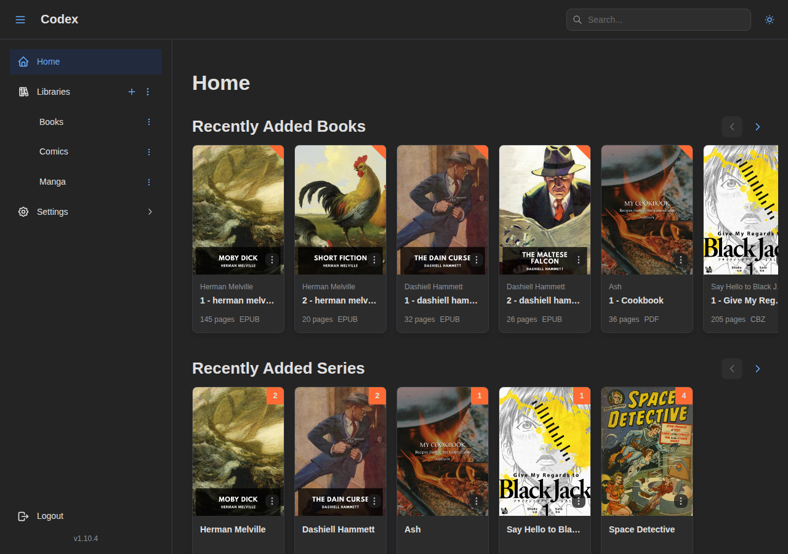
Task: Open the Space Detective series options menu
Action: pos(680,501)
